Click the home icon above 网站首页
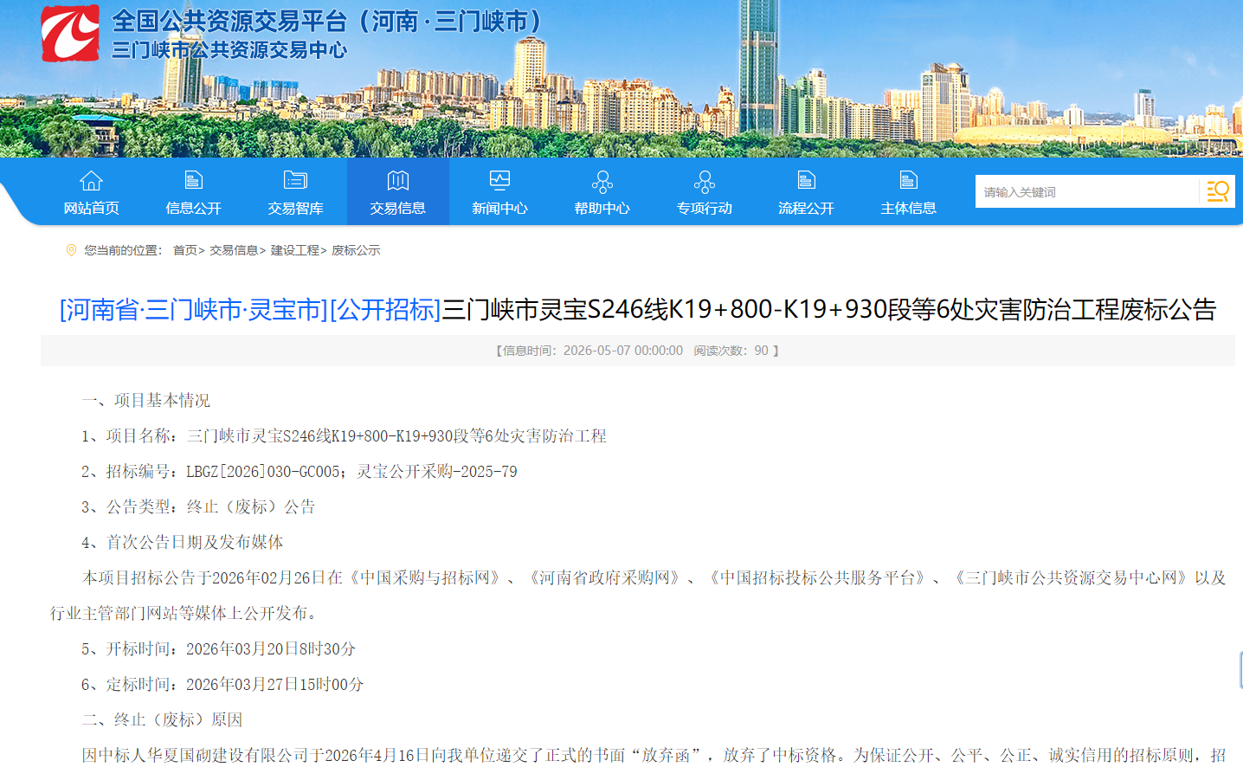This screenshot has height=780, width=1243. 91,181
